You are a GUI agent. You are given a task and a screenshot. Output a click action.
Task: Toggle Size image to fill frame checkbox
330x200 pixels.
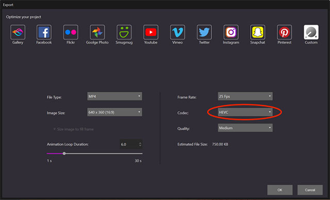(55, 129)
